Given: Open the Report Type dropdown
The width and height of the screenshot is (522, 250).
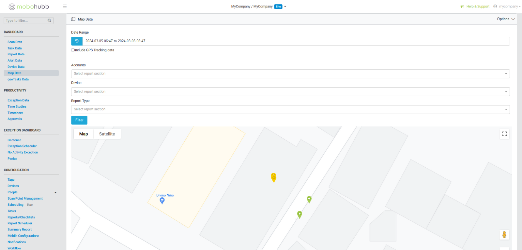Looking at the screenshot, I should 290,110.
